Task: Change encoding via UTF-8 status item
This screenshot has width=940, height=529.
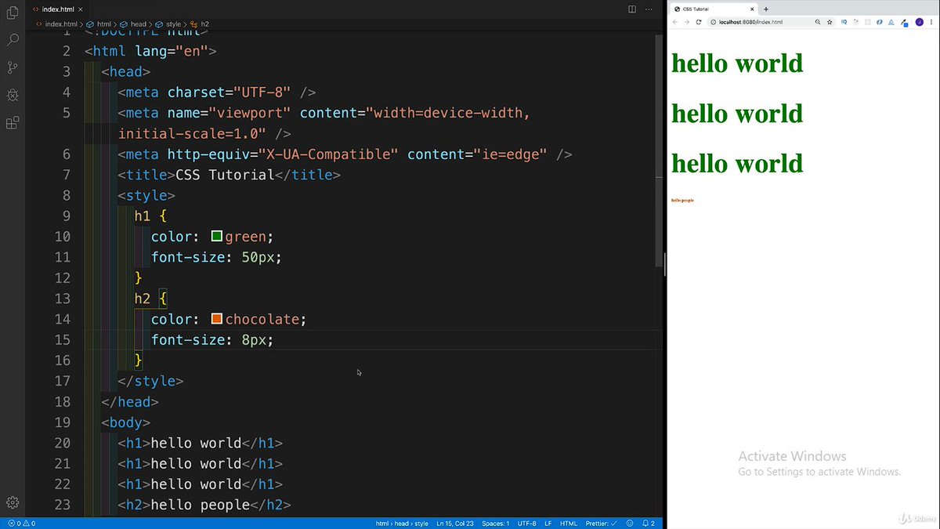Action: pyautogui.click(x=526, y=523)
